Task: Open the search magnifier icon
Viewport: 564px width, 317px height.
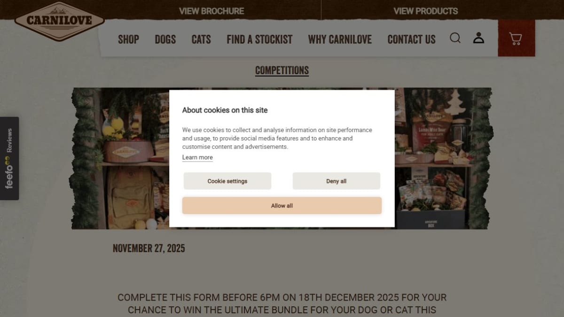Action: (455, 38)
